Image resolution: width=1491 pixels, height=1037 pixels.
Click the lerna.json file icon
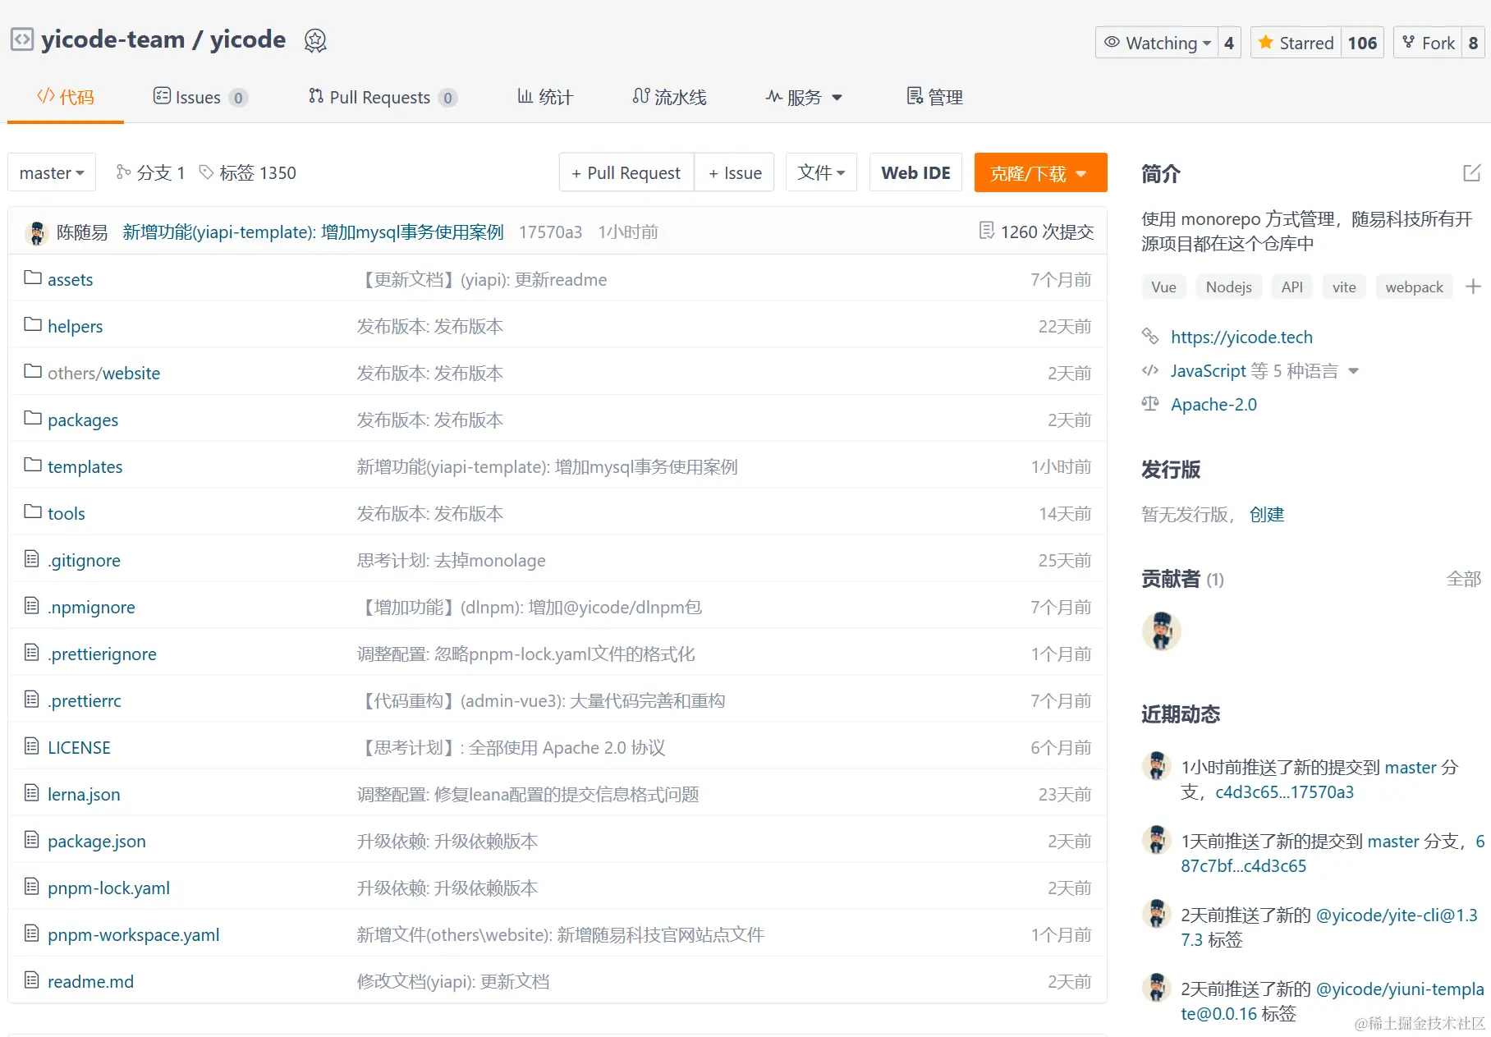tap(32, 793)
